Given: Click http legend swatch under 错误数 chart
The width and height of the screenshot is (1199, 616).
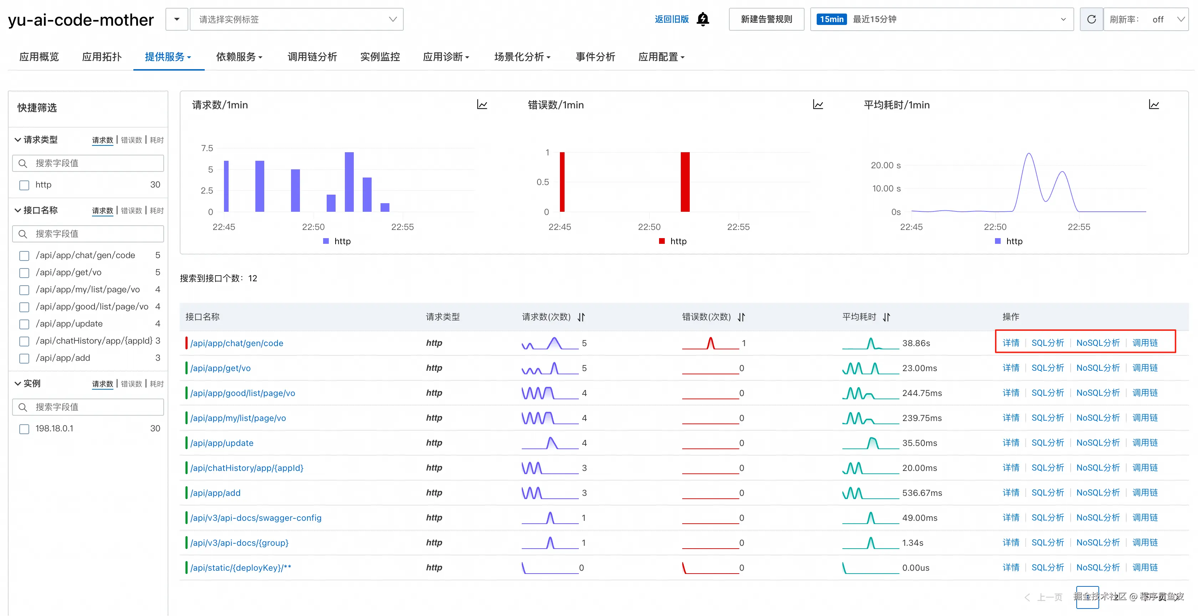Looking at the screenshot, I should (662, 241).
